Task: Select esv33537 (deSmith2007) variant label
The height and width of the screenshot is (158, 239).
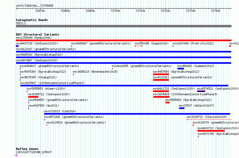Action: click(197, 106)
